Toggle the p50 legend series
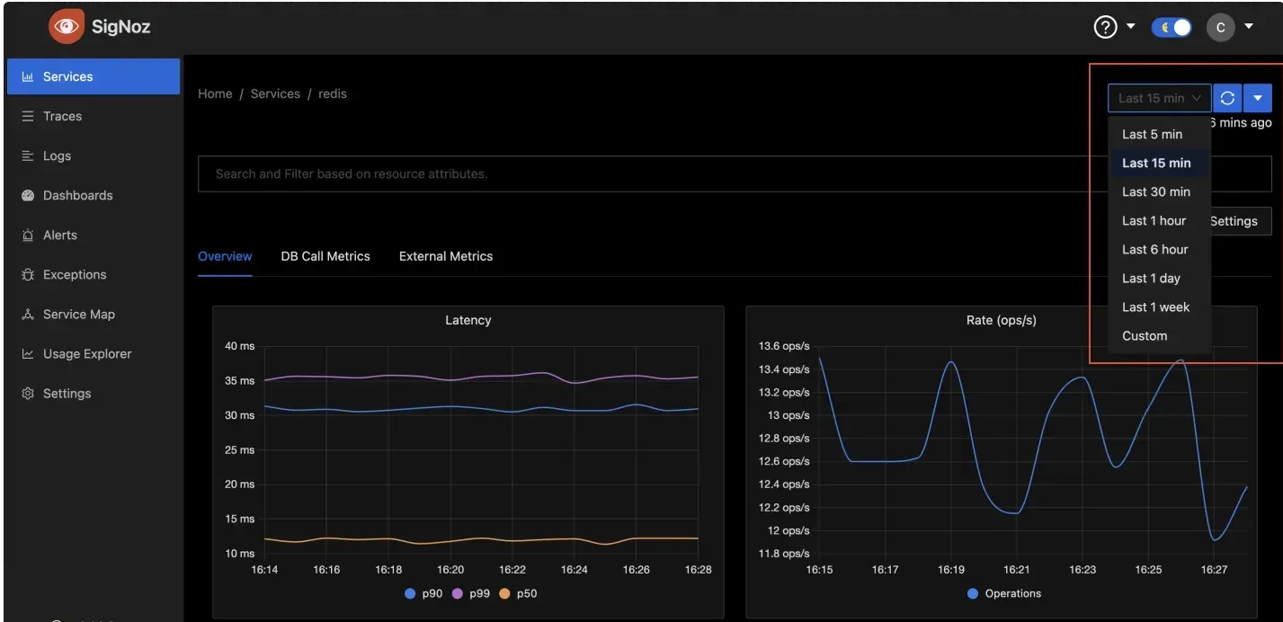Screen dimensions: 1283x622 tap(518, 593)
